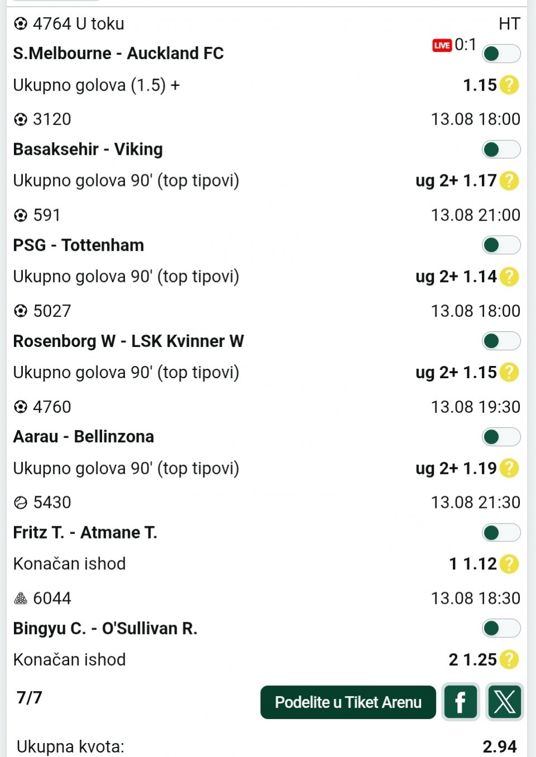Open the Bingyu C. - O'Sullivan R. match

coord(105,629)
